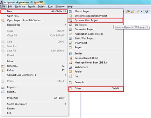Select Enterprise Application Project entry

(96, 16)
